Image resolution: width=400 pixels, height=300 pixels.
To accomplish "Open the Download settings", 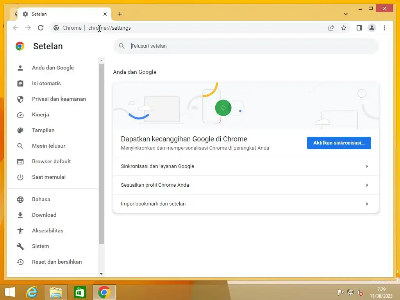I will [x=44, y=215].
